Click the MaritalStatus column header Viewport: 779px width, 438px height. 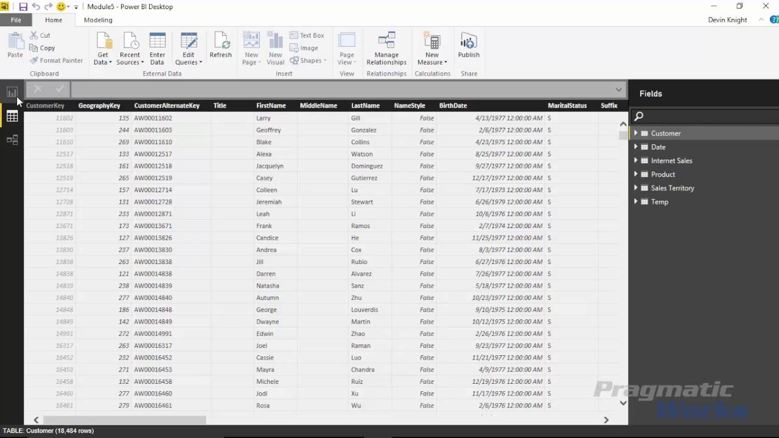pos(567,106)
